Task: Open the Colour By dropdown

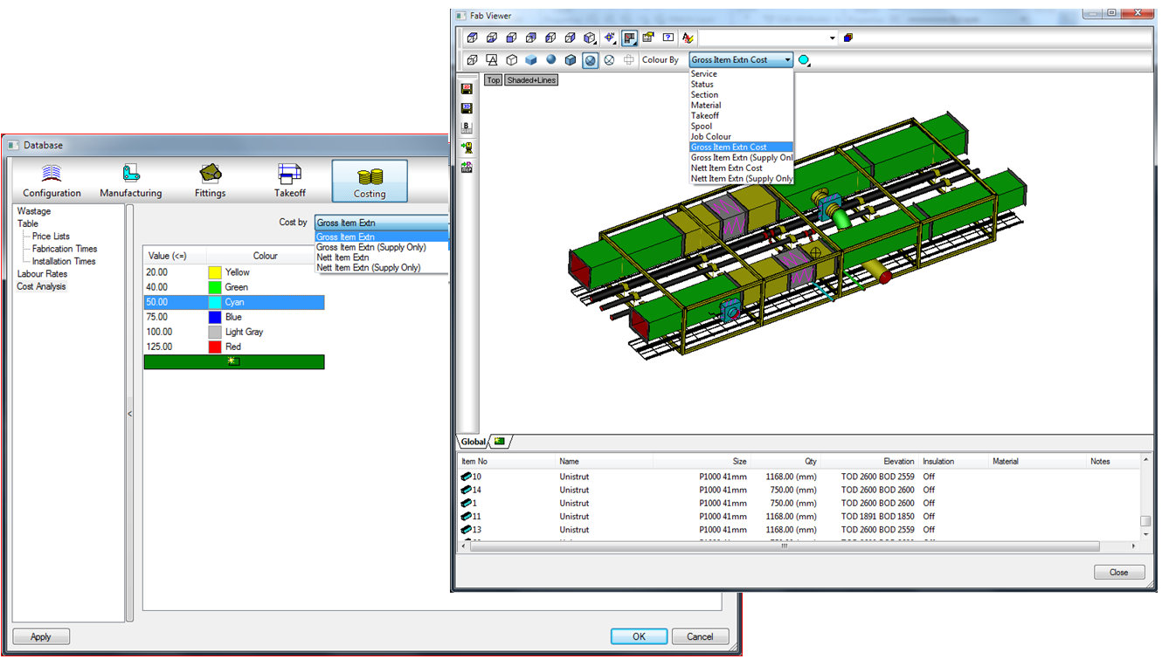Action: pyautogui.click(x=741, y=60)
